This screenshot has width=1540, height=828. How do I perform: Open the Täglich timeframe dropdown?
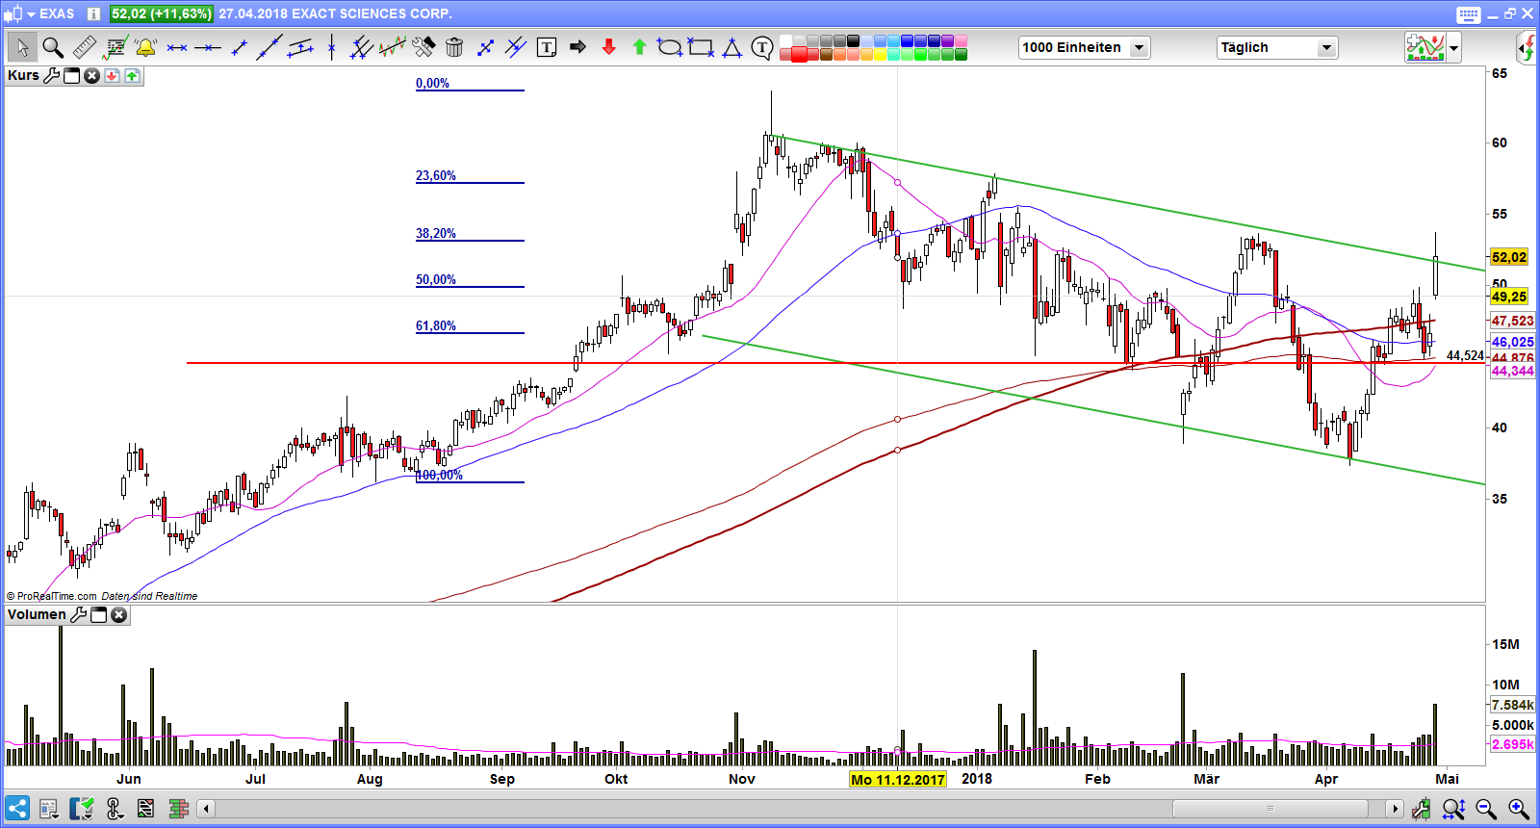click(x=1326, y=47)
